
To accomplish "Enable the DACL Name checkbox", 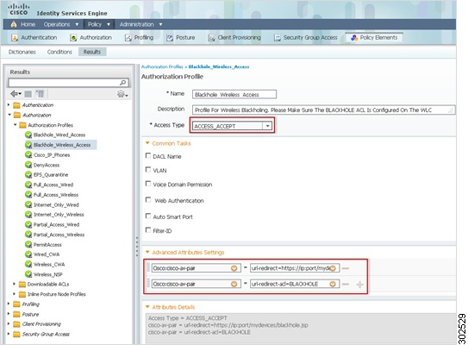I will 148,155.
